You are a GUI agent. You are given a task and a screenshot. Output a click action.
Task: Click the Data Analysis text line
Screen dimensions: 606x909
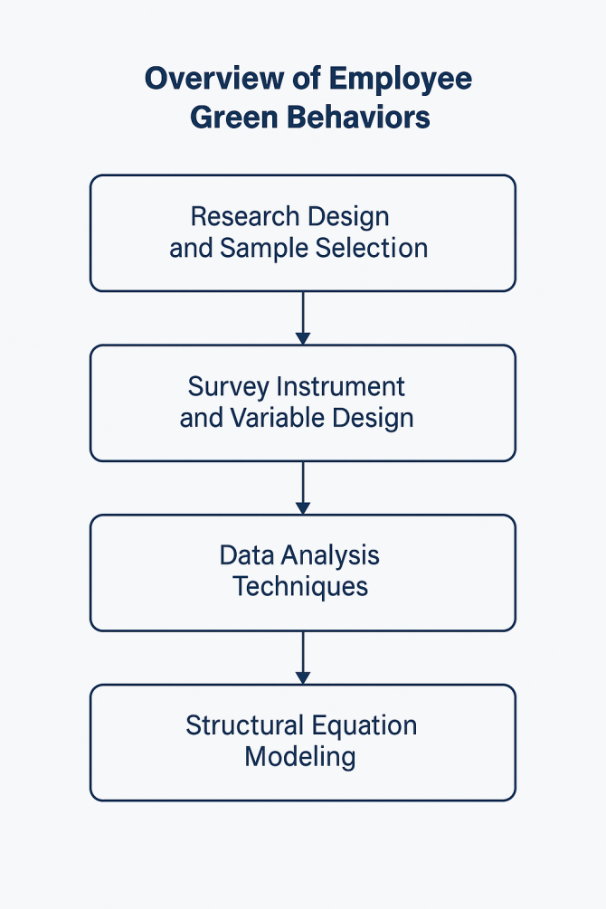[x=299, y=555]
